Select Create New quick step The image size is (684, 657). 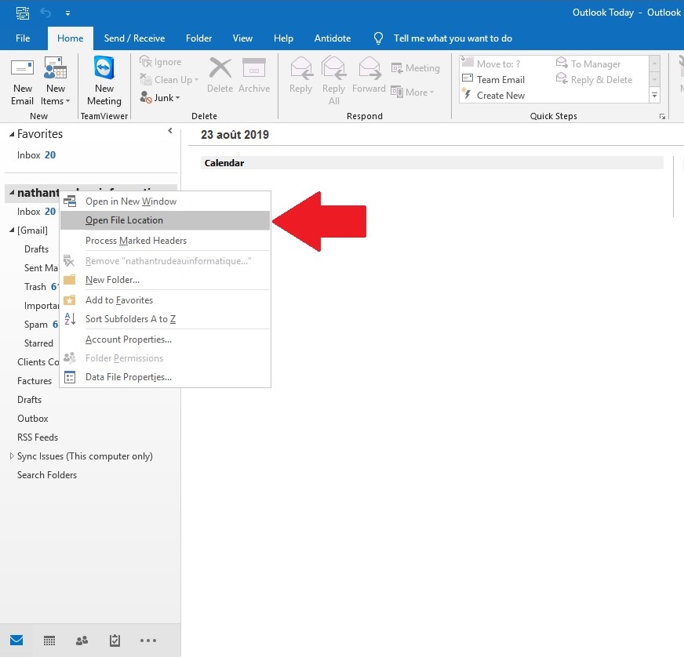[x=493, y=96]
